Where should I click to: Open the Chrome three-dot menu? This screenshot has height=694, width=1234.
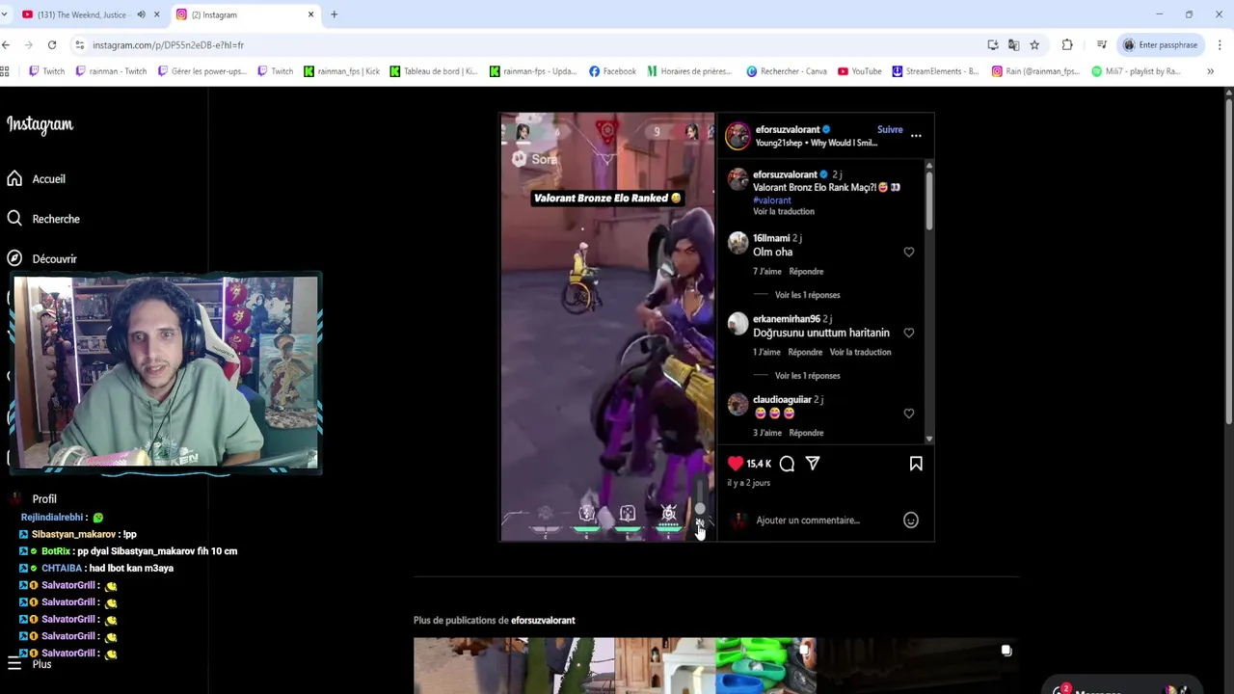(1220, 45)
